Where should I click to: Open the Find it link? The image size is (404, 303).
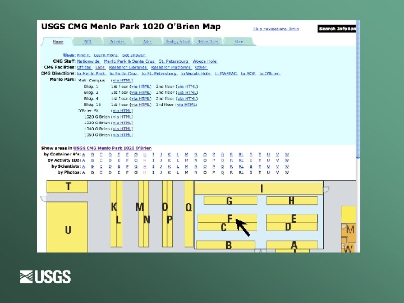click(x=84, y=55)
